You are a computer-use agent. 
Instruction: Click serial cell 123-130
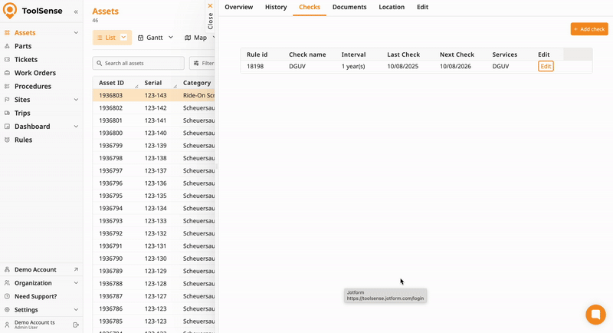pyautogui.click(x=156, y=259)
